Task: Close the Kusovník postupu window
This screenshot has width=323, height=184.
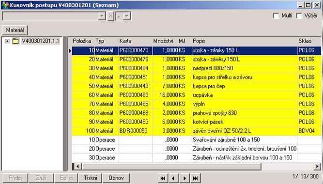Action: 317,5
